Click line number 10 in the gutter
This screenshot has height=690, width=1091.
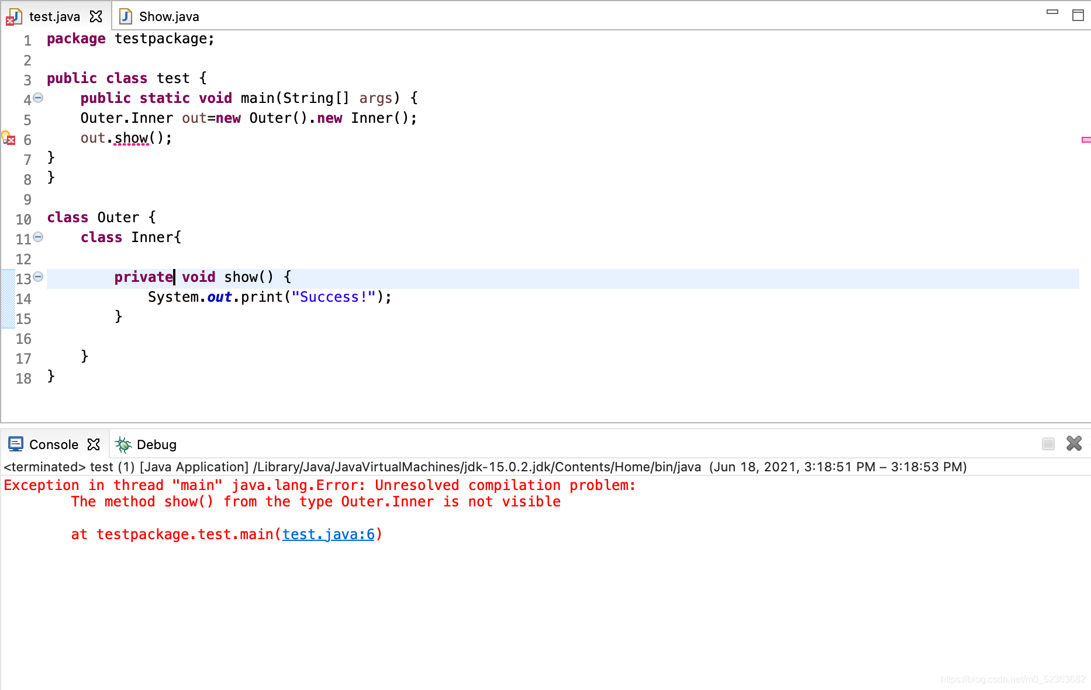click(23, 219)
